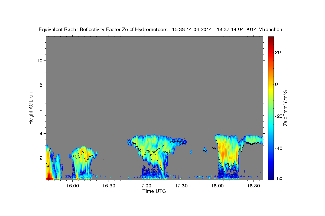Image resolution: width=325 pixels, height=216 pixels.
Task: Click the 'Ze dBmm^6/m^3' colorbar label
Action: click(285, 108)
